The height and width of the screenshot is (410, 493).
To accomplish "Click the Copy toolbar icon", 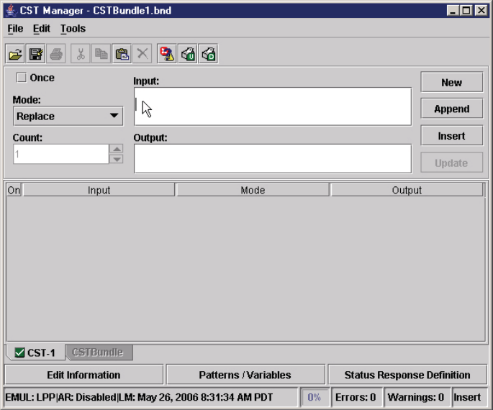I will [x=101, y=54].
